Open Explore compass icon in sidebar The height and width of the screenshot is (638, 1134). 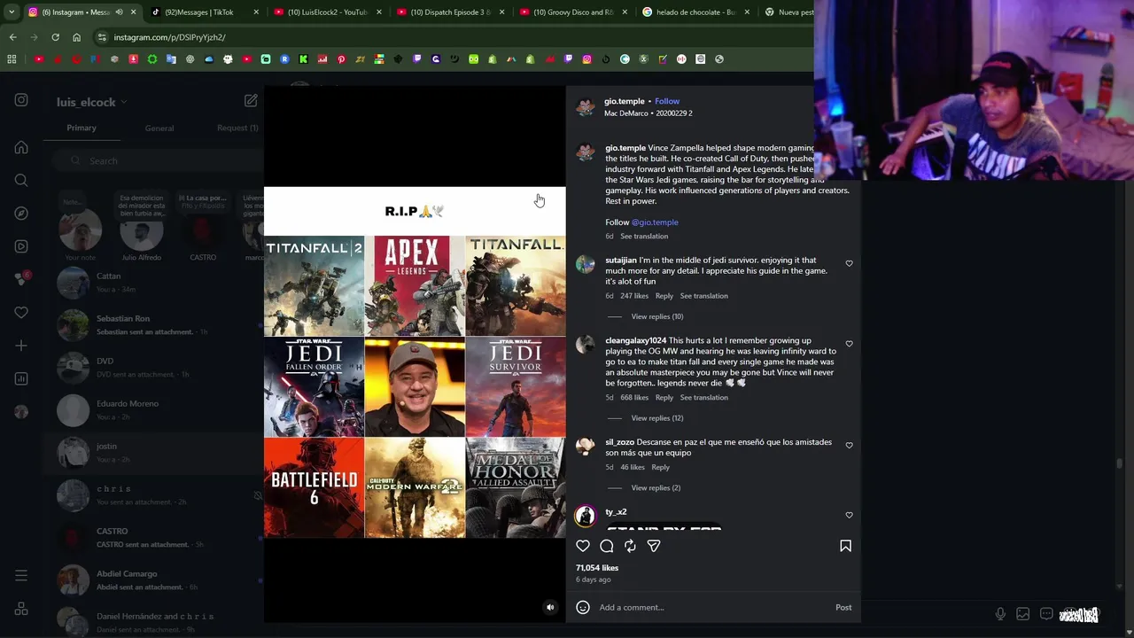21,214
